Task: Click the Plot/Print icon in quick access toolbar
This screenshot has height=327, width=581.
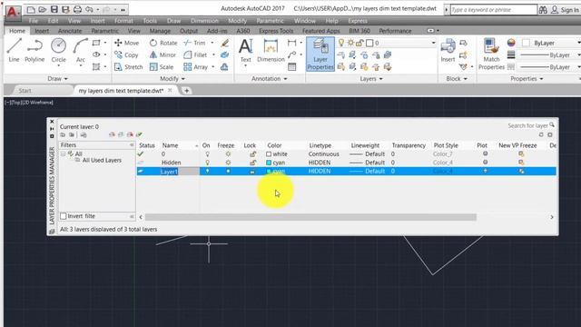Action: [77, 9]
